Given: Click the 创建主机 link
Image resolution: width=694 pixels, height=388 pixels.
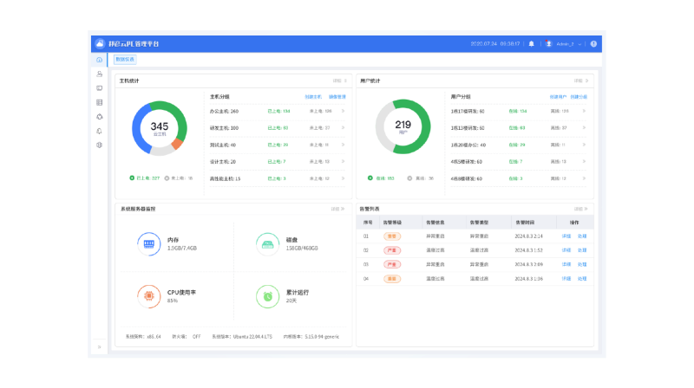Looking at the screenshot, I should (313, 97).
